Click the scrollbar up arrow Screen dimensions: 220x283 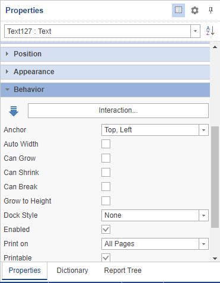click(x=215, y=47)
